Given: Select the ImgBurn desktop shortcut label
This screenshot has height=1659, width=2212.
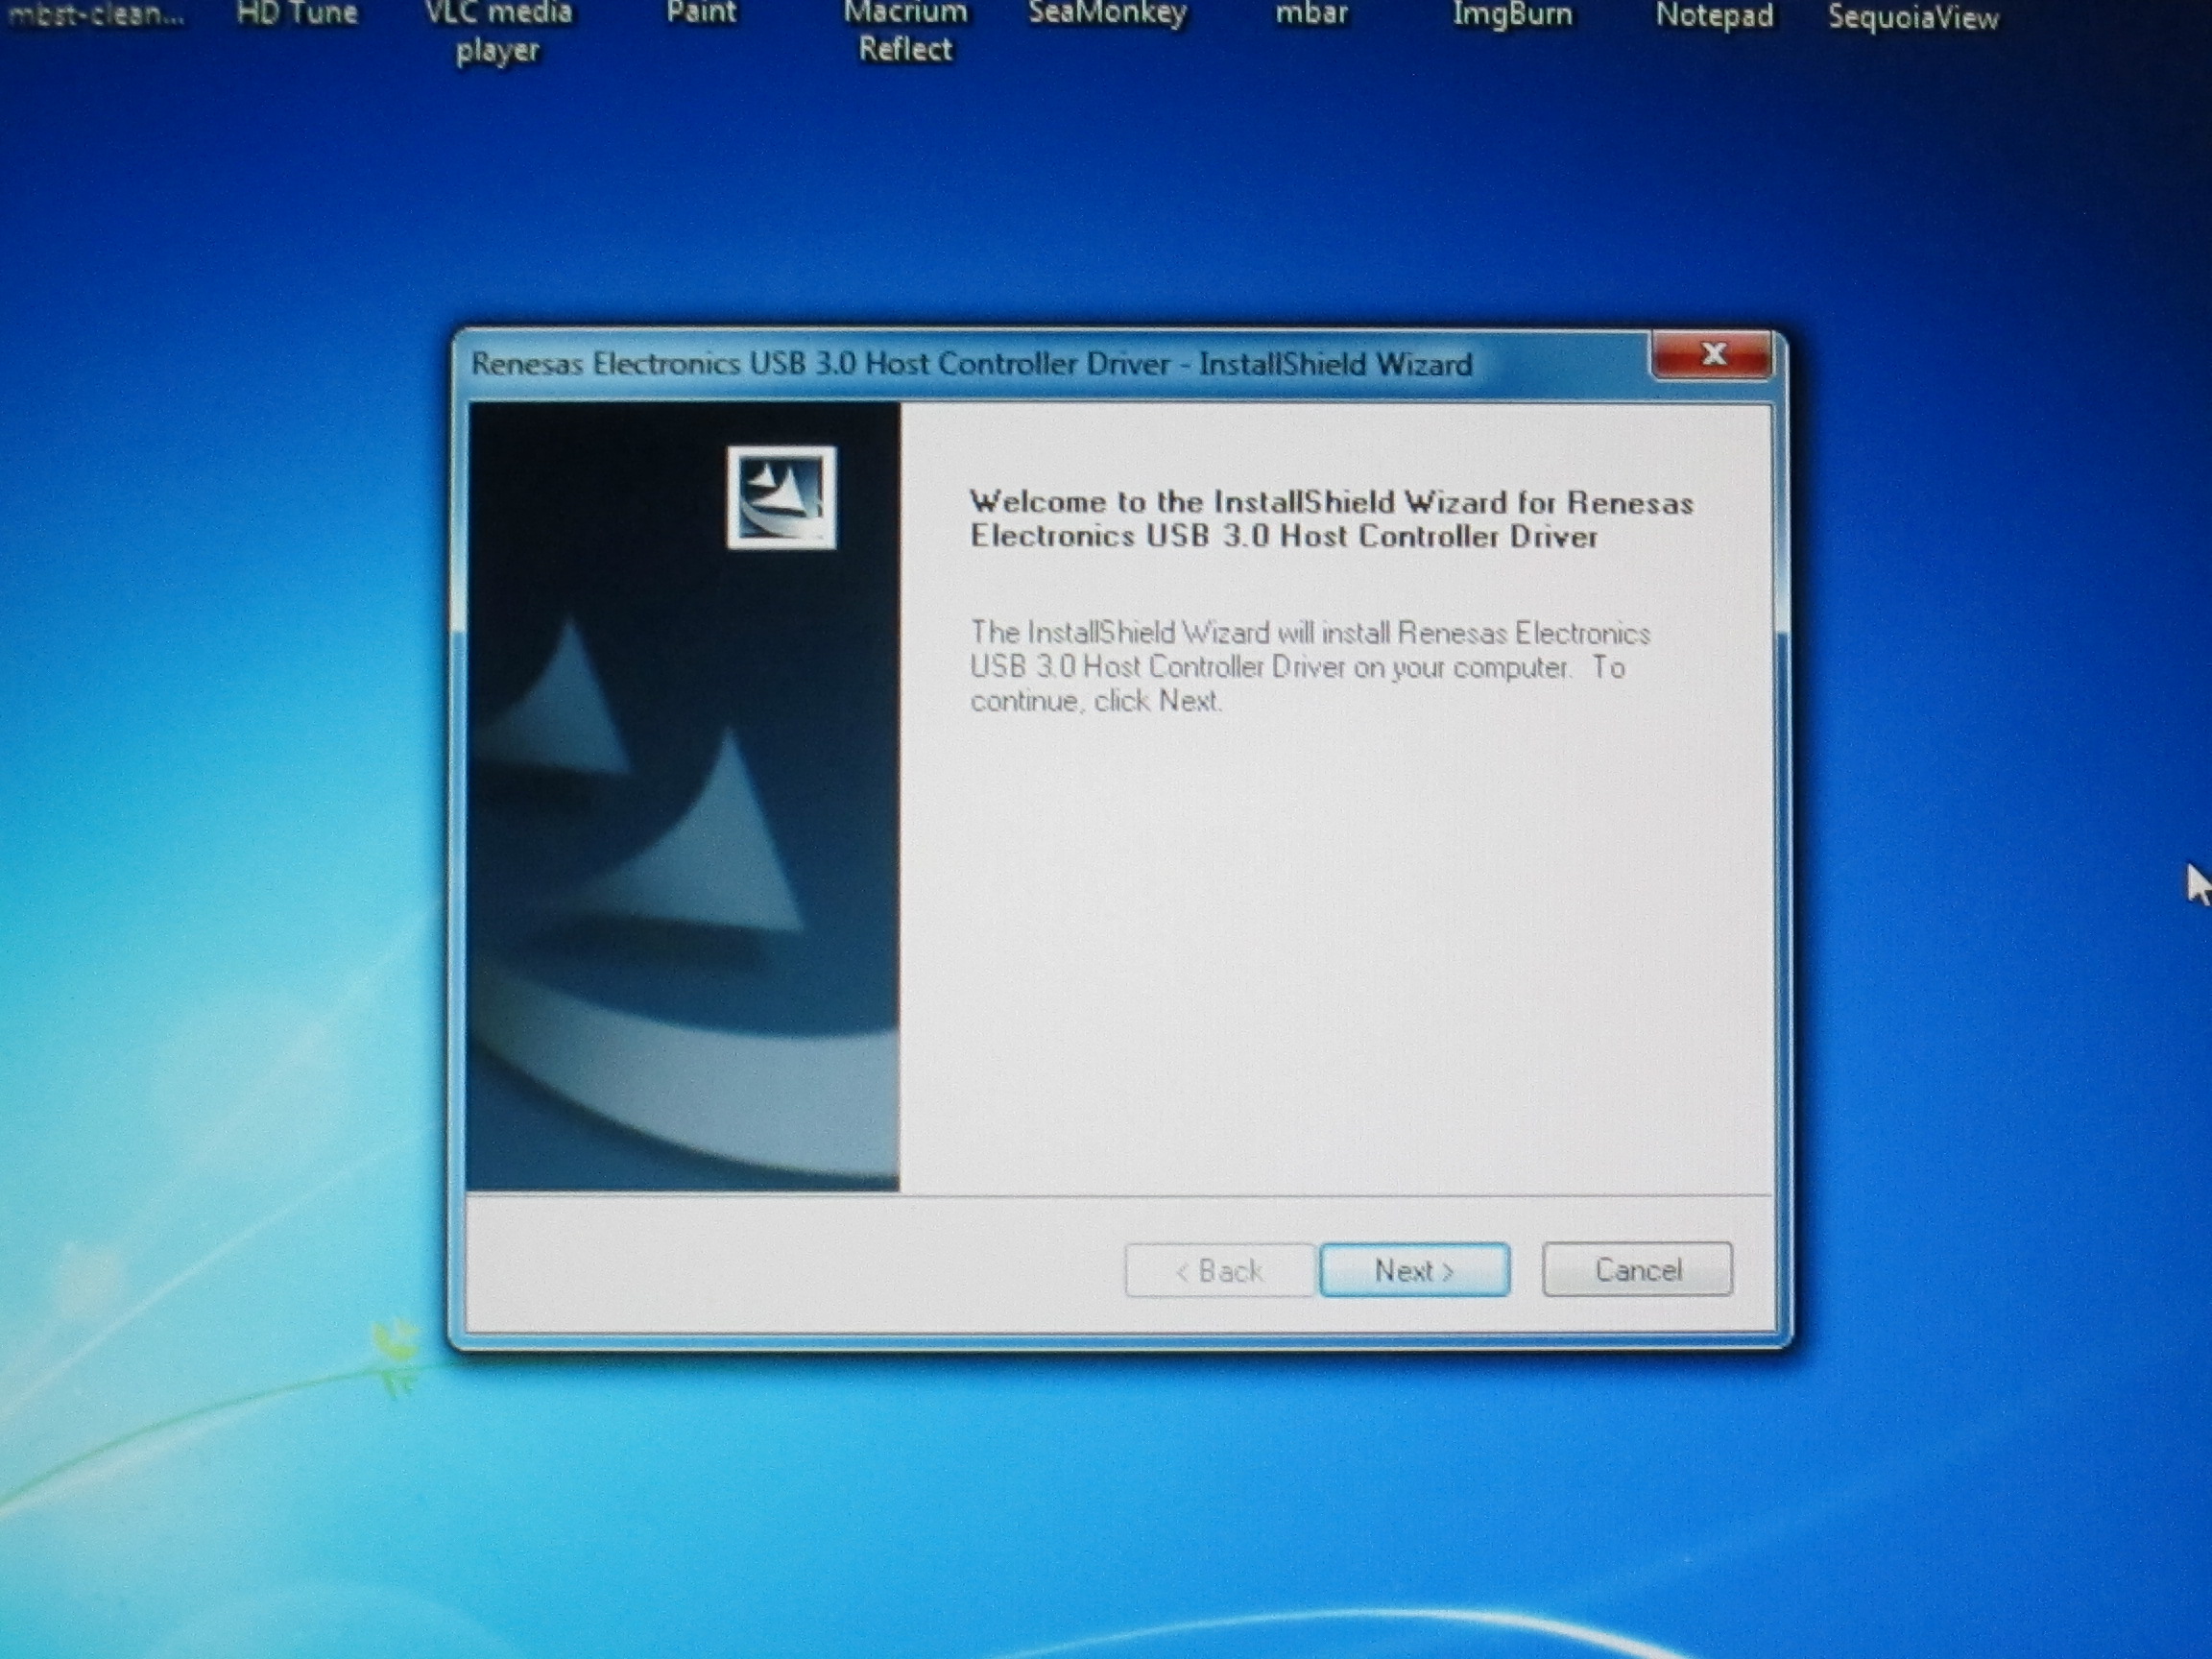Looking at the screenshot, I should point(1512,15).
